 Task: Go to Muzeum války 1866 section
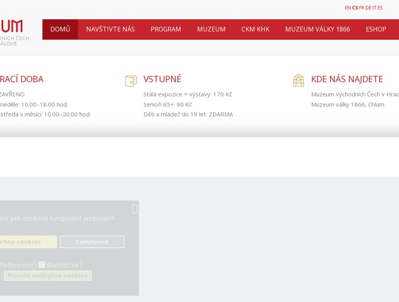[x=317, y=29]
